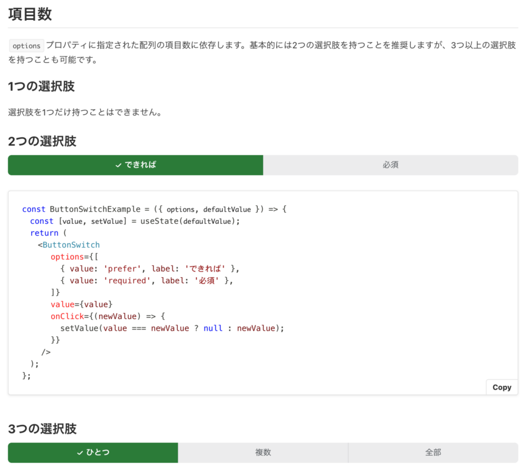Click the Copy button on the code block

[501, 387]
